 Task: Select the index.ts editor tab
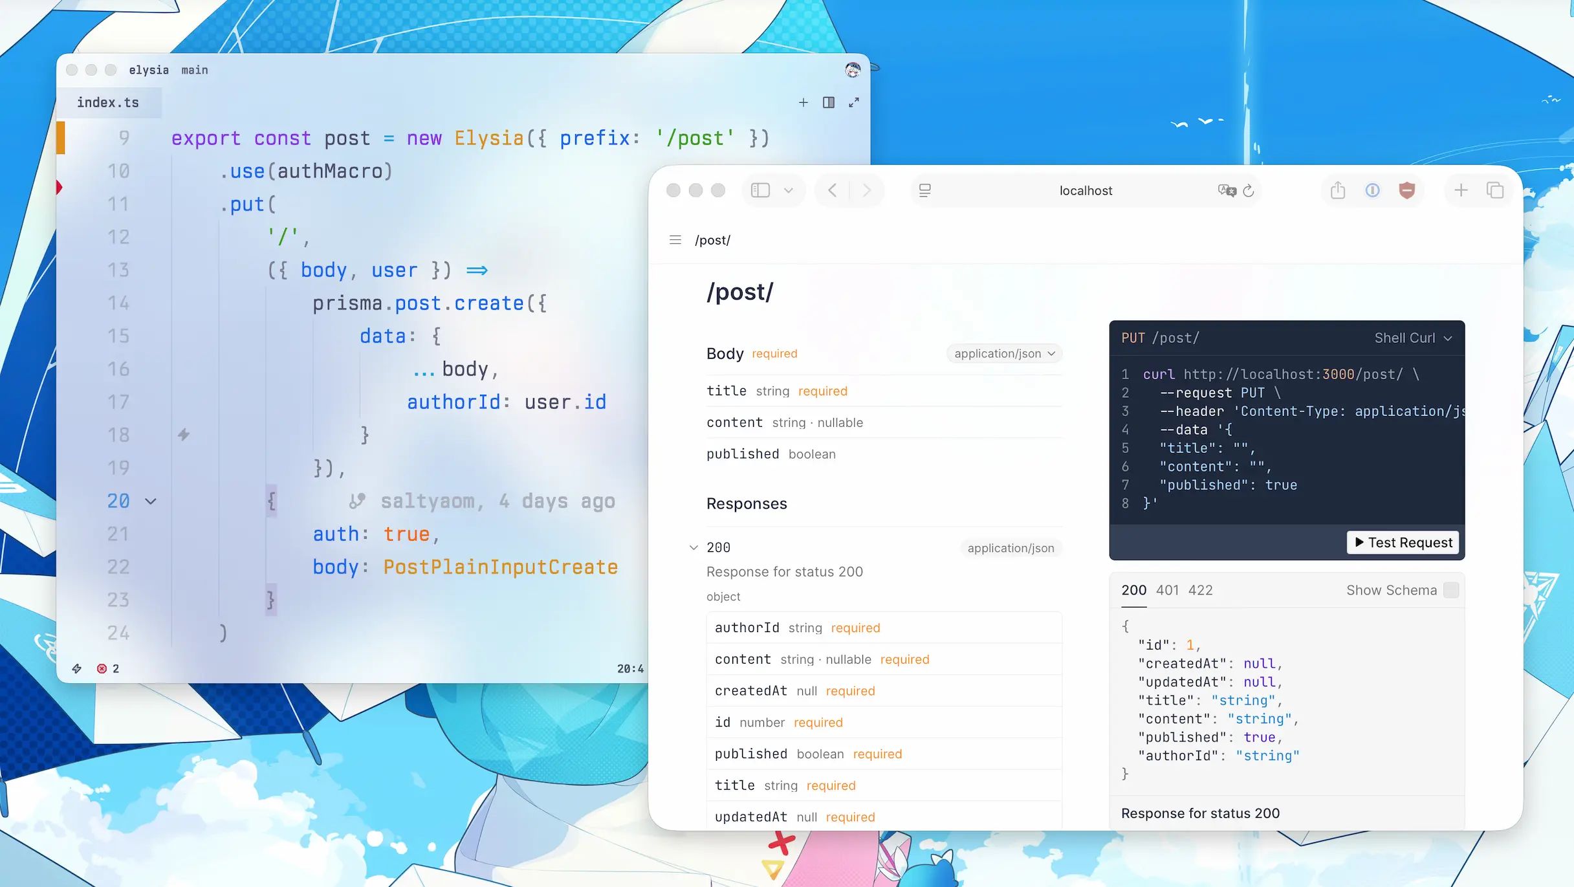[x=109, y=102]
